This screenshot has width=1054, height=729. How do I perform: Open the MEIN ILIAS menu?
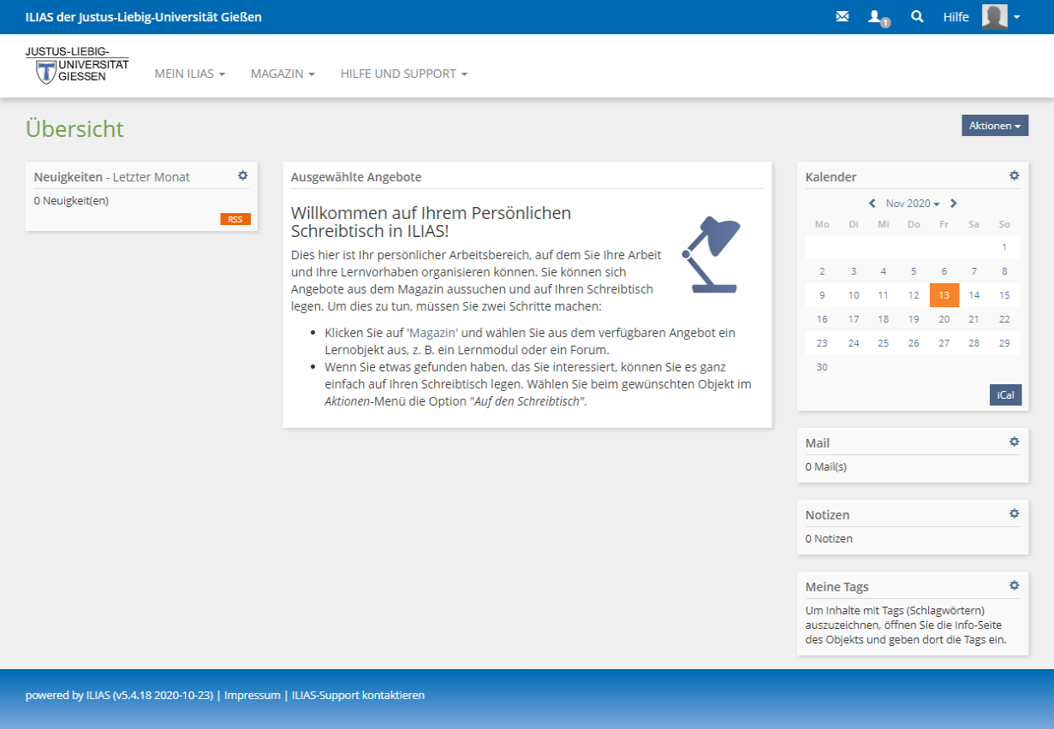click(189, 74)
